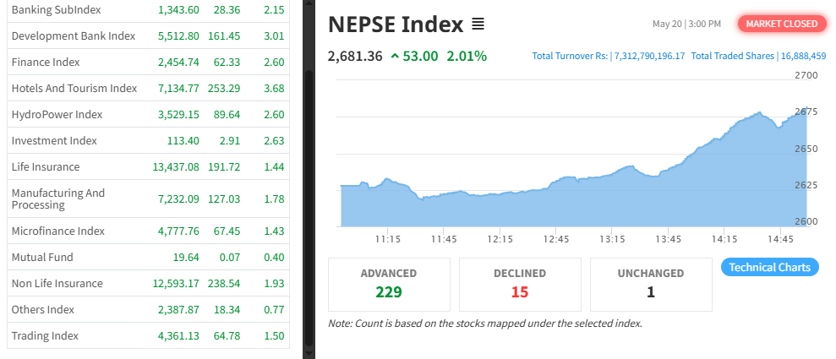Open the Life Insurance index row
The height and width of the screenshot is (359, 836).
(x=46, y=167)
